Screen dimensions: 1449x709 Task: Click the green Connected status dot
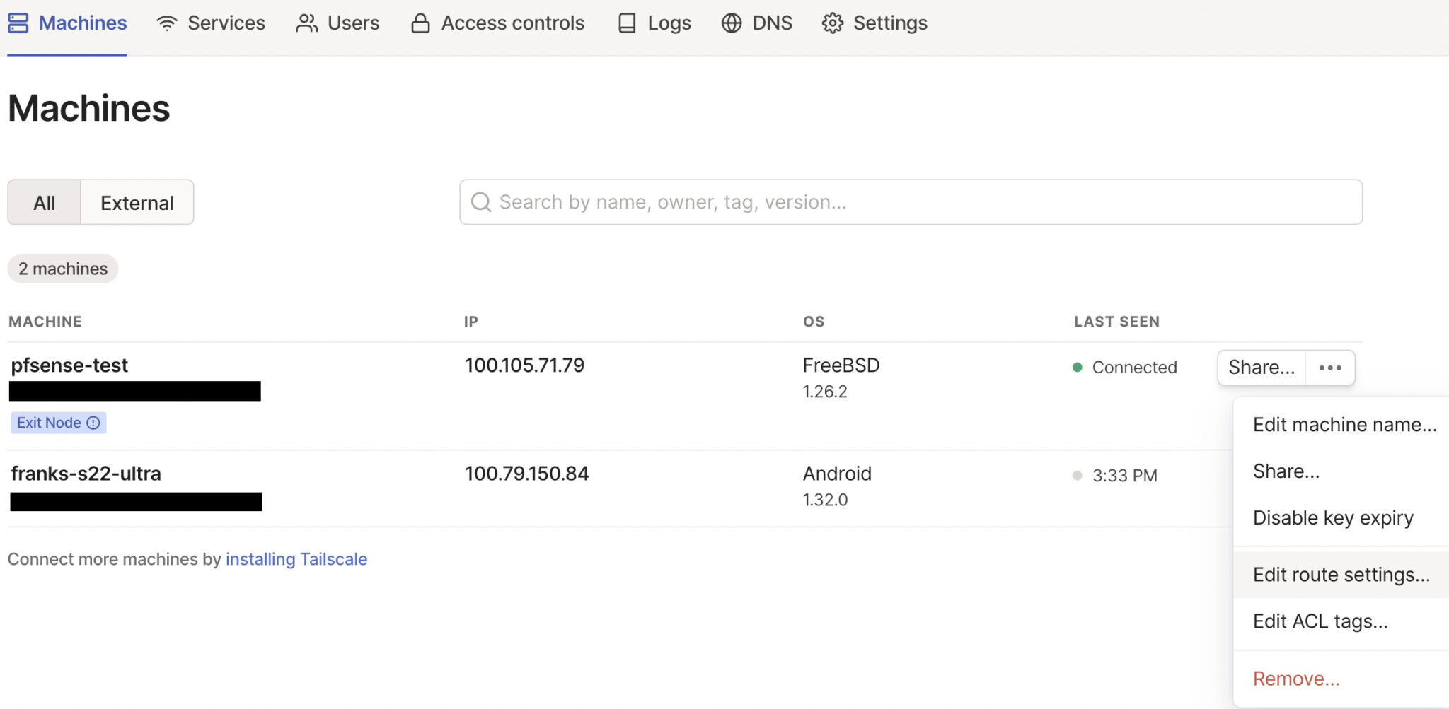click(1077, 367)
